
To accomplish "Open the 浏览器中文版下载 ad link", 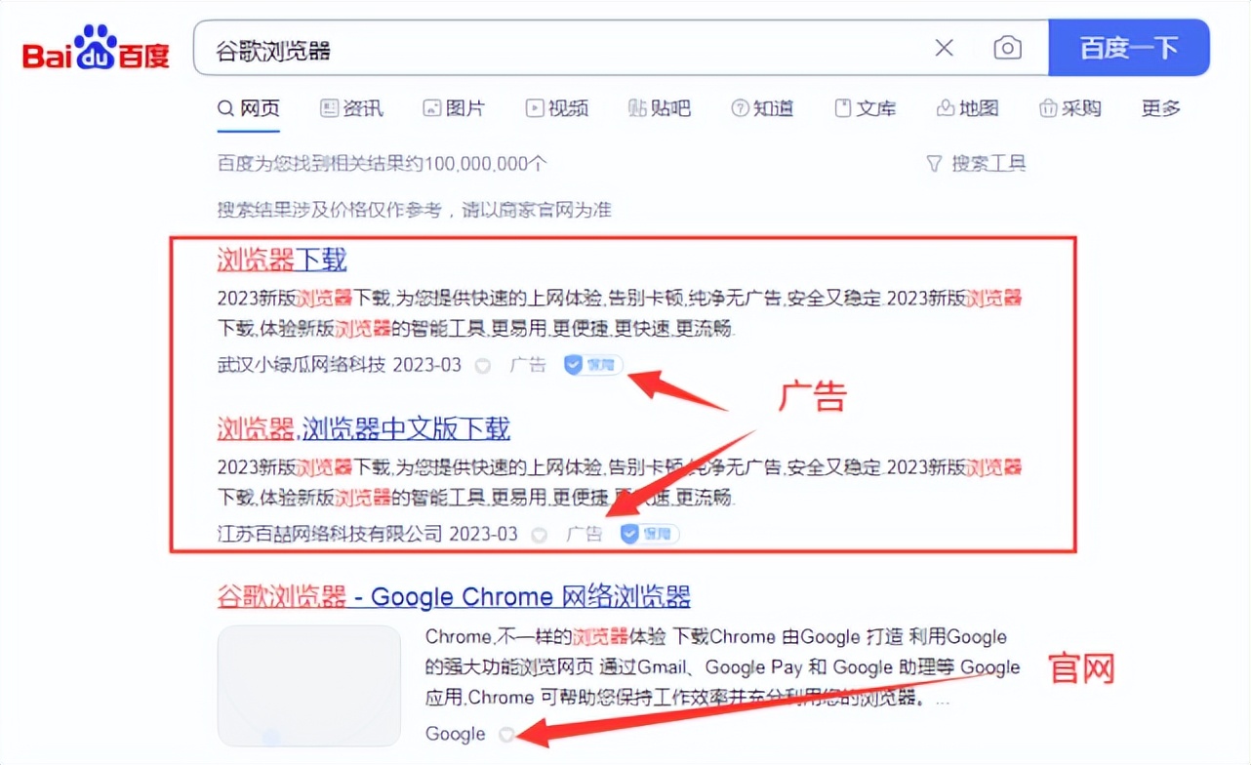I will (x=363, y=429).
